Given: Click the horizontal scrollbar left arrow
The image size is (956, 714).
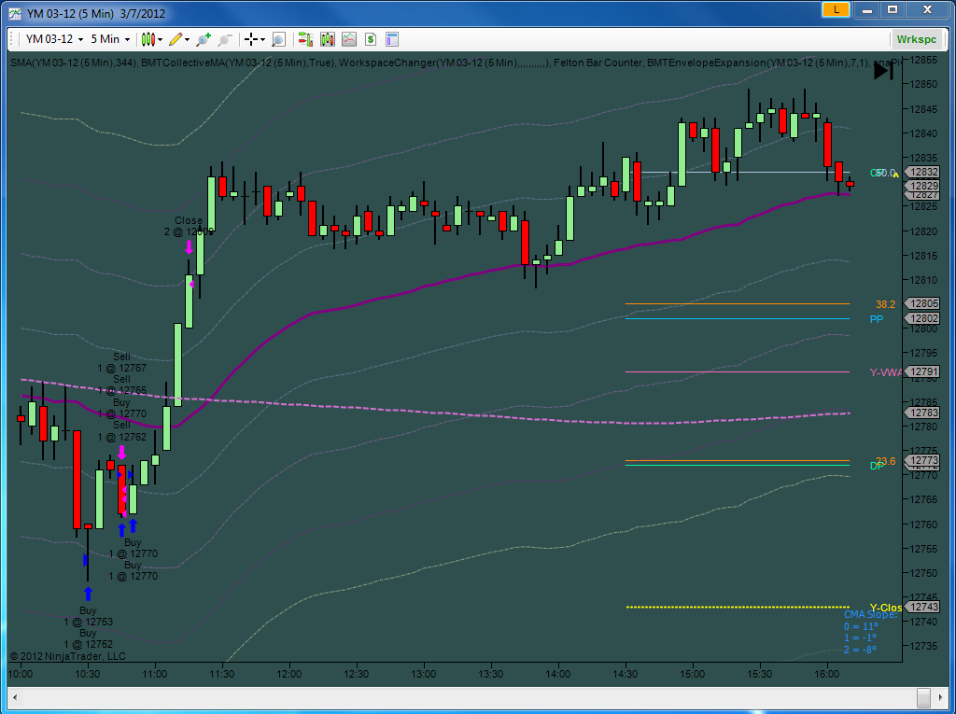Looking at the screenshot, I should [15, 696].
